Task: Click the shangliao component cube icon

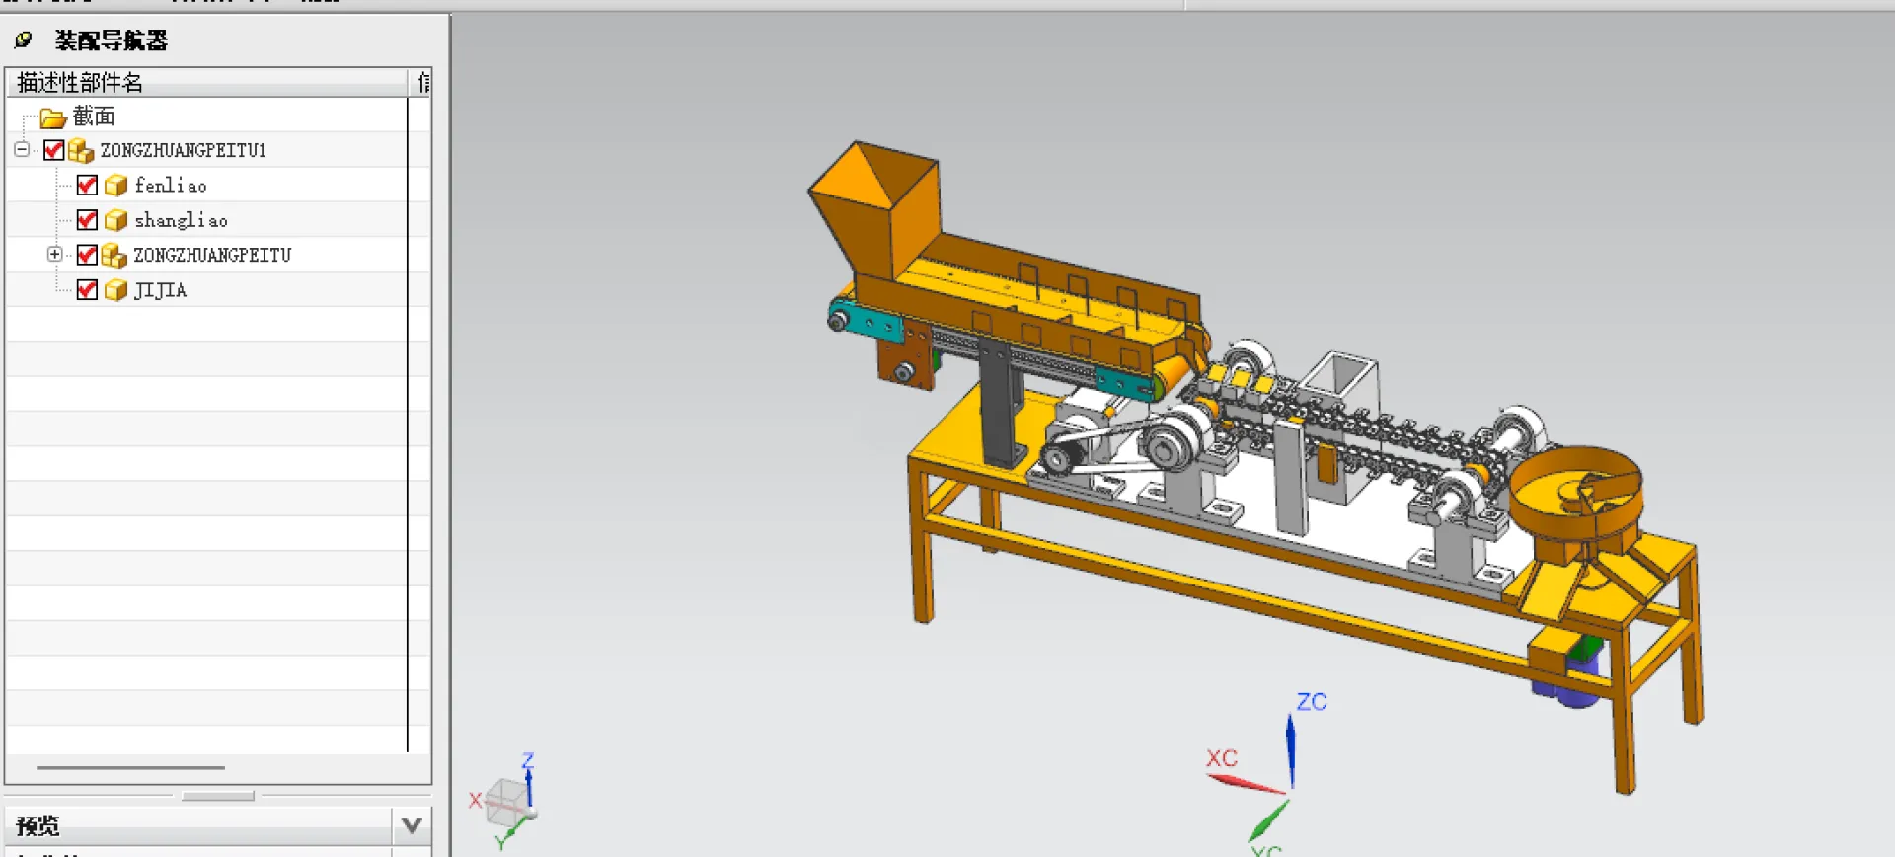Action: pos(115,220)
